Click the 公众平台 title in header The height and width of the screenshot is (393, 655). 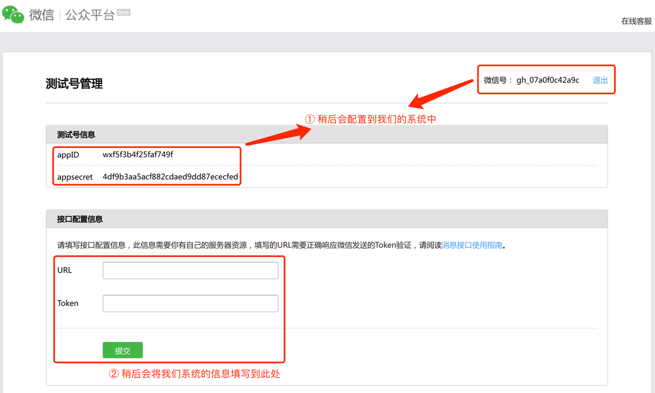coord(90,15)
